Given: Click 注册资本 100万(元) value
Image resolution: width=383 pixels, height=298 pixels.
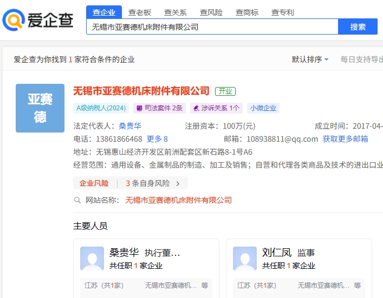Looking at the screenshot, I should [239, 126].
